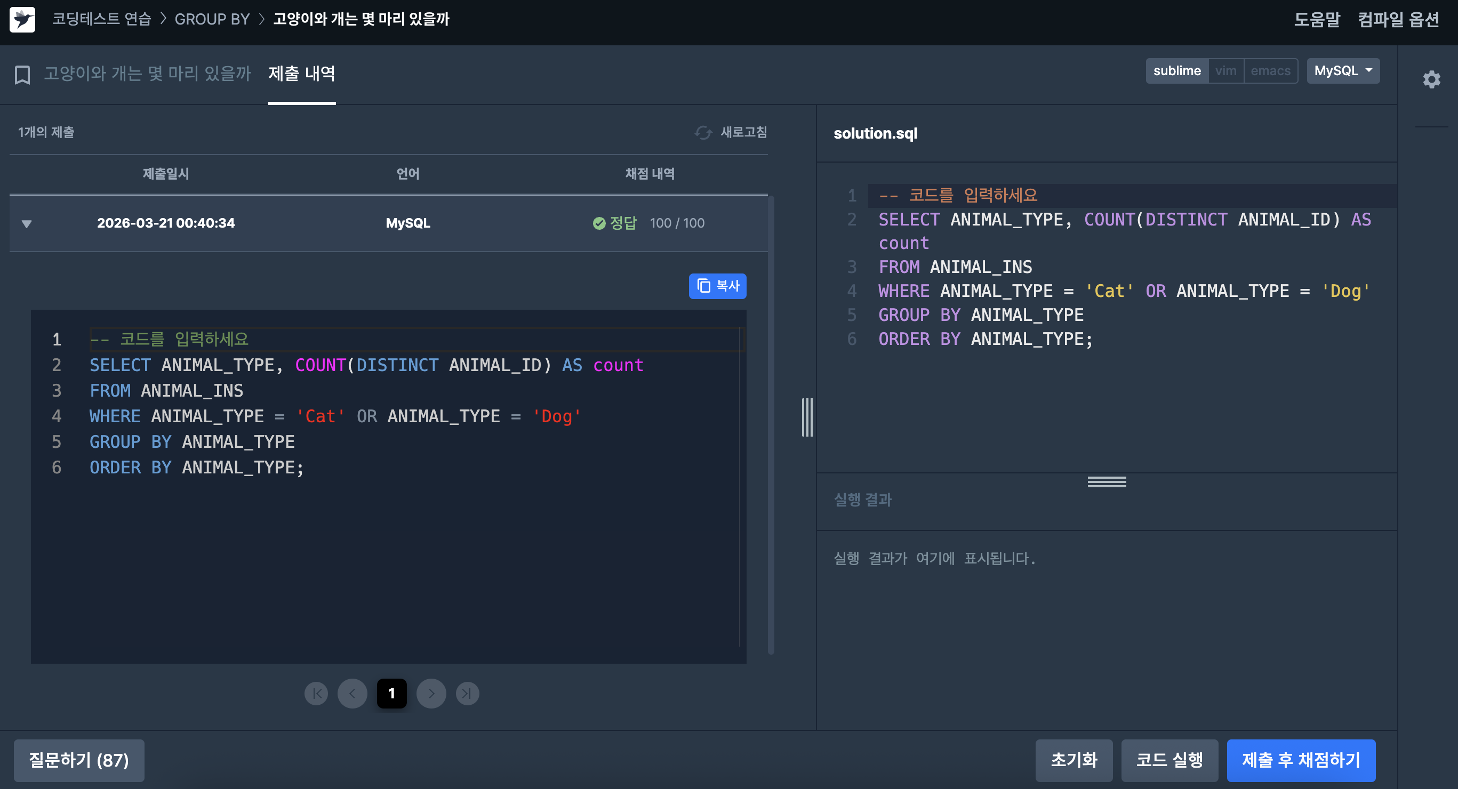Switch to the 제출 내역 tab
The height and width of the screenshot is (789, 1458).
302,74
